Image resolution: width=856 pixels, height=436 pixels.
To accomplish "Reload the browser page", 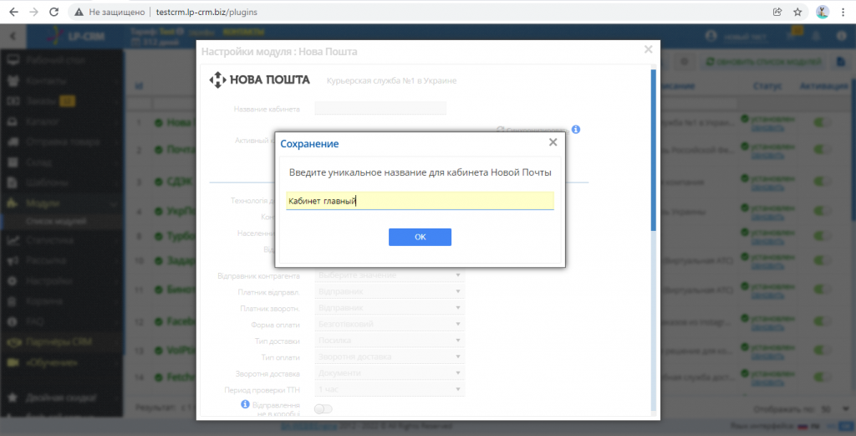I will [53, 12].
